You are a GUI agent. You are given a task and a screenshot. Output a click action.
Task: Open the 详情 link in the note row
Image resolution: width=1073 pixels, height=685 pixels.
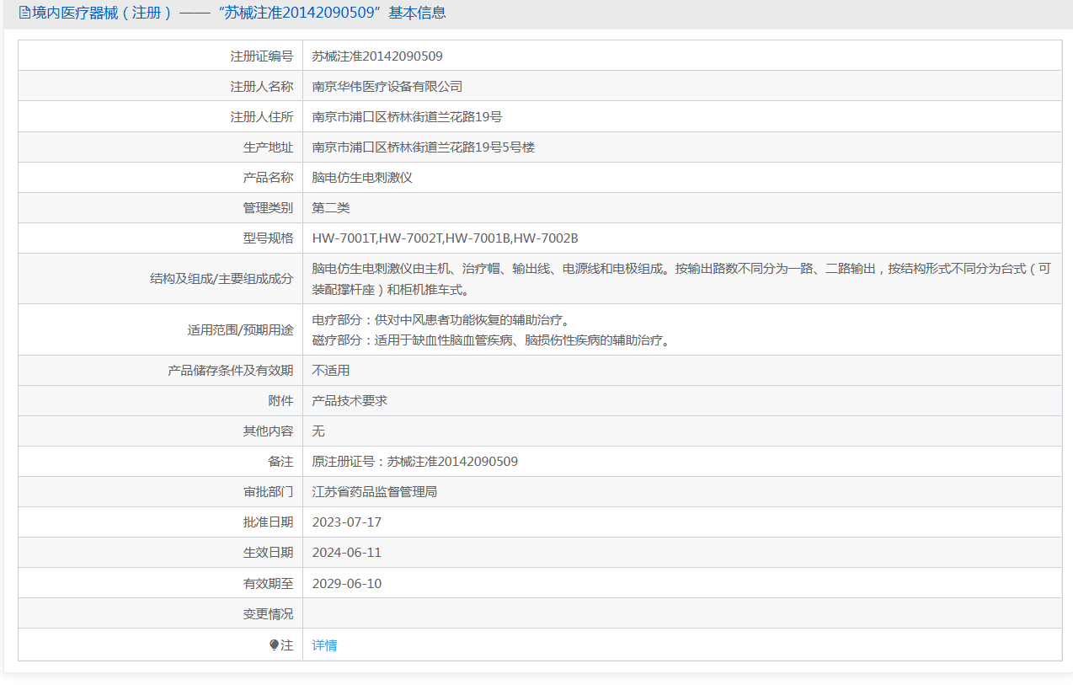[324, 645]
